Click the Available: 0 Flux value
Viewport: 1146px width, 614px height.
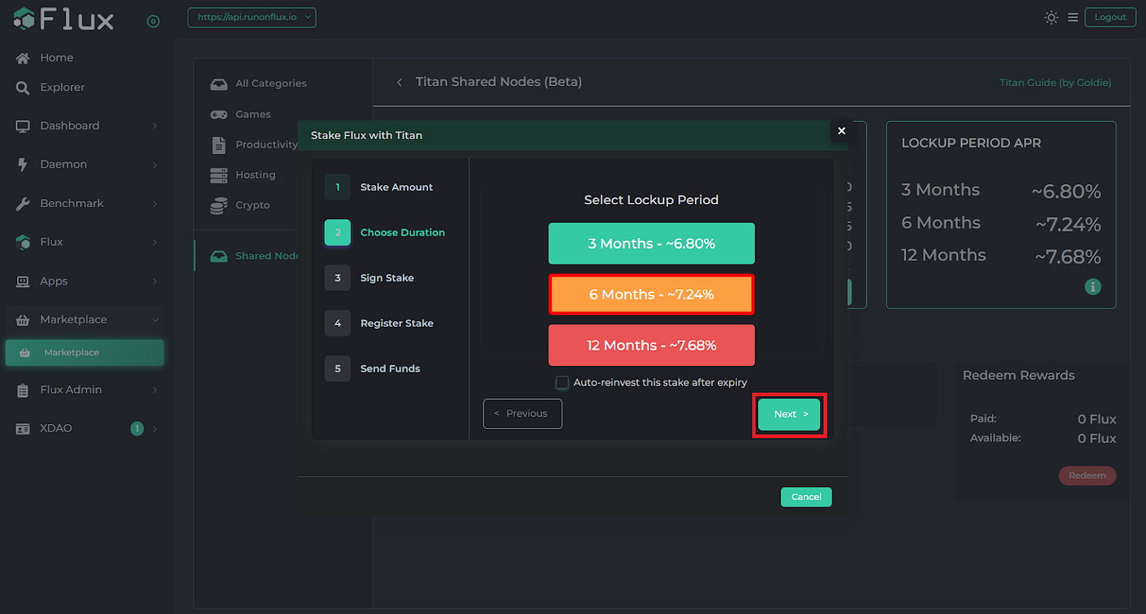[x=1097, y=438]
